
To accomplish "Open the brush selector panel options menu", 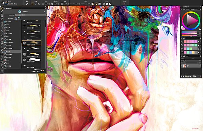I will coord(45,8).
